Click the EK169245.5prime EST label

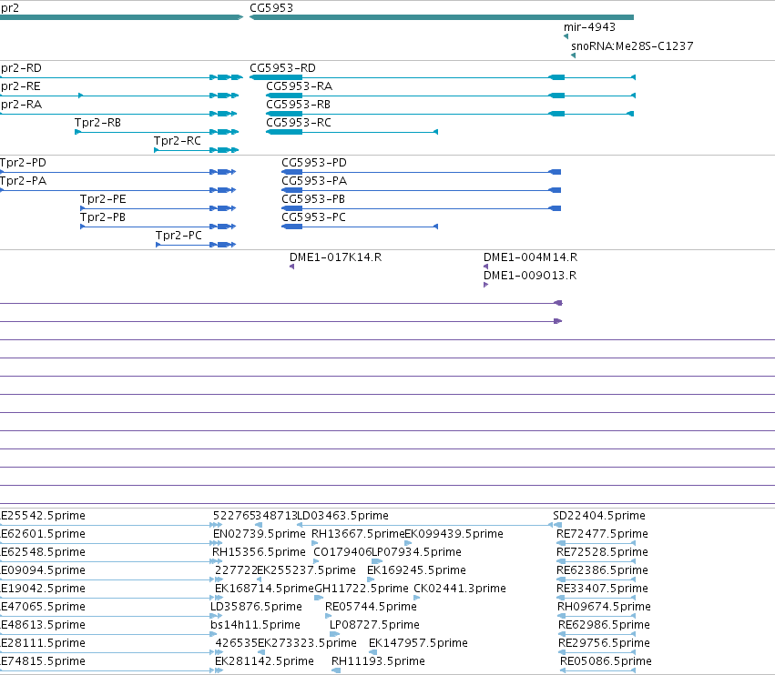click(x=416, y=570)
